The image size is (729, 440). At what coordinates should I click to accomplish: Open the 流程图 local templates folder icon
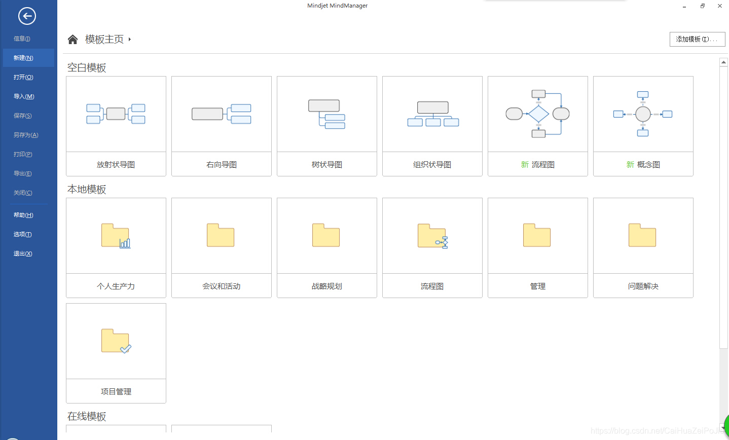point(432,236)
